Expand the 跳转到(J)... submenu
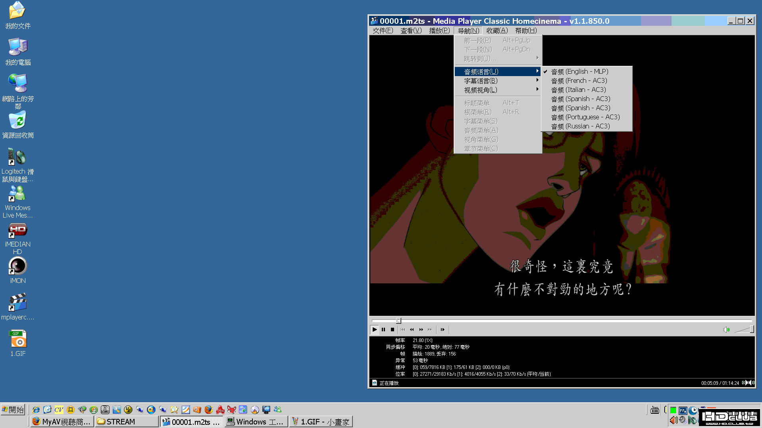This screenshot has height=428, width=762. click(498, 59)
